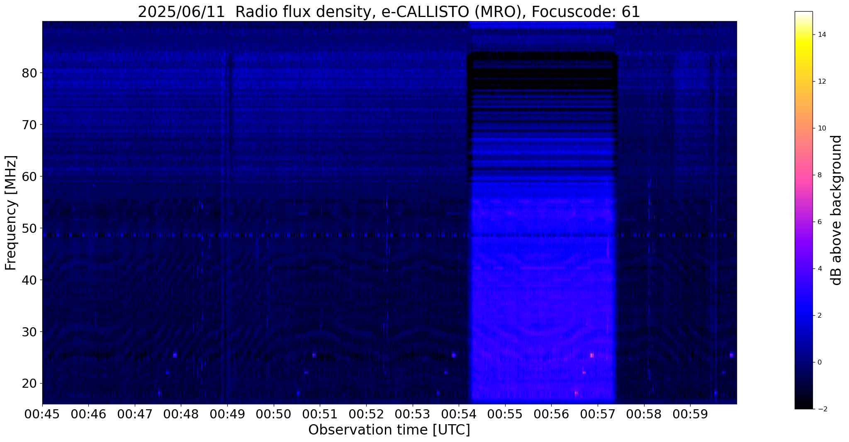Click the 'Frequency [MHz]' axis label
Viewport: 849px width, 442px height.
pyautogui.click(x=11, y=213)
